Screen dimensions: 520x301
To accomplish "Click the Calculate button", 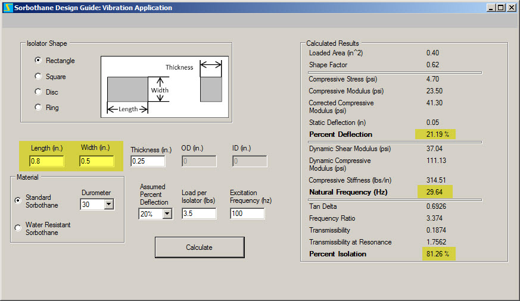I will coord(200,247).
